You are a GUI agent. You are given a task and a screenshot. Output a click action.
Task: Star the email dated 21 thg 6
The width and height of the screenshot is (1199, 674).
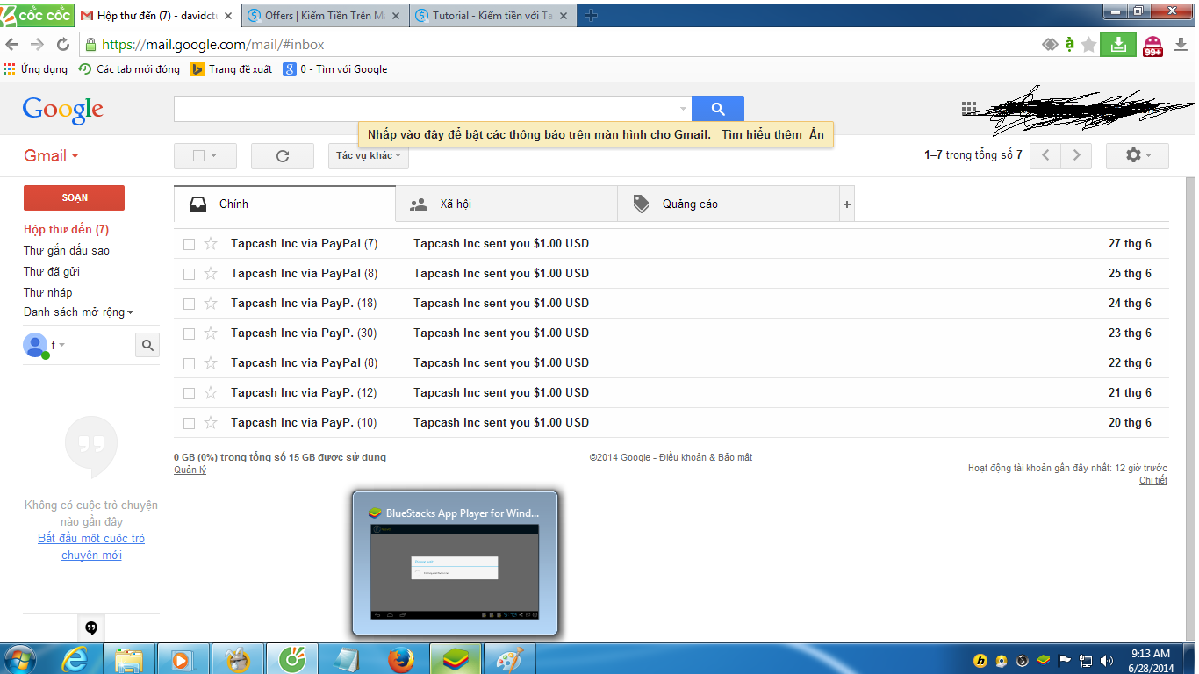[211, 392]
